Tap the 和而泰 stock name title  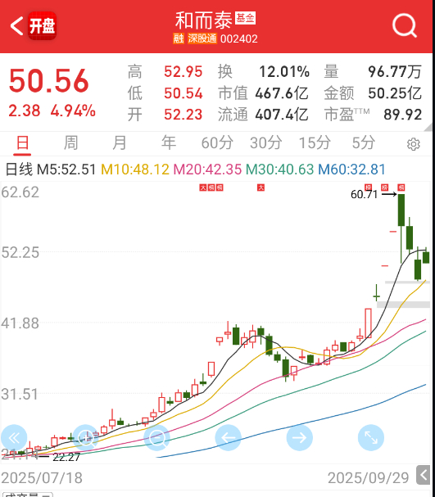(204, 20)
